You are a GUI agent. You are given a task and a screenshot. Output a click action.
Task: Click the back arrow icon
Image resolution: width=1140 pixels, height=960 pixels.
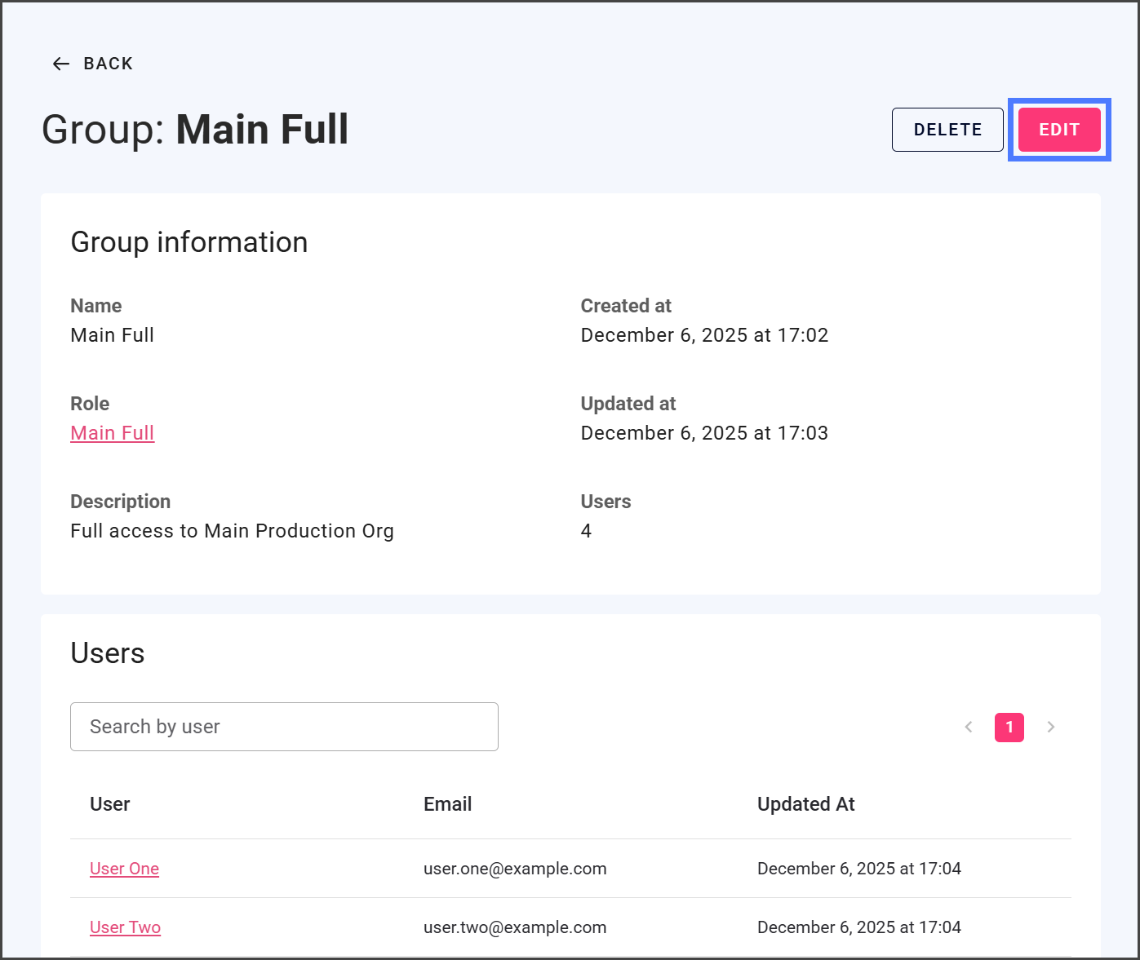(x=61, y=64)
